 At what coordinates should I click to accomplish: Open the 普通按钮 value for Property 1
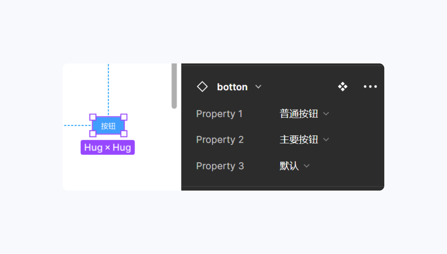[299, 114]
